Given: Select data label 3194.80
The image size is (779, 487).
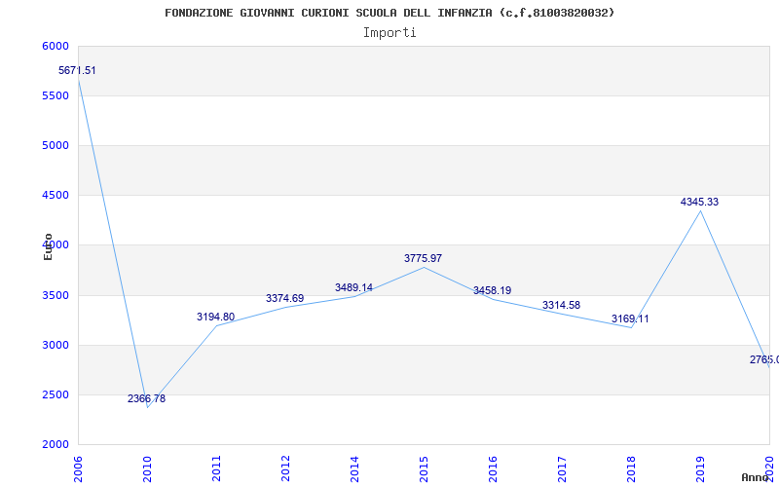Looking at the screenshot, I should pyautogui.click(x=215, y=317).
